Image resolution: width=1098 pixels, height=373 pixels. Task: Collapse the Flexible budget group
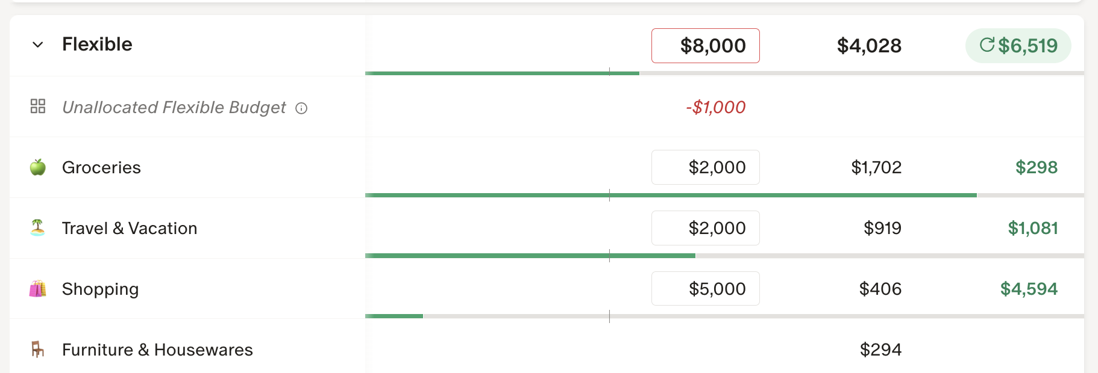(37, 45)
